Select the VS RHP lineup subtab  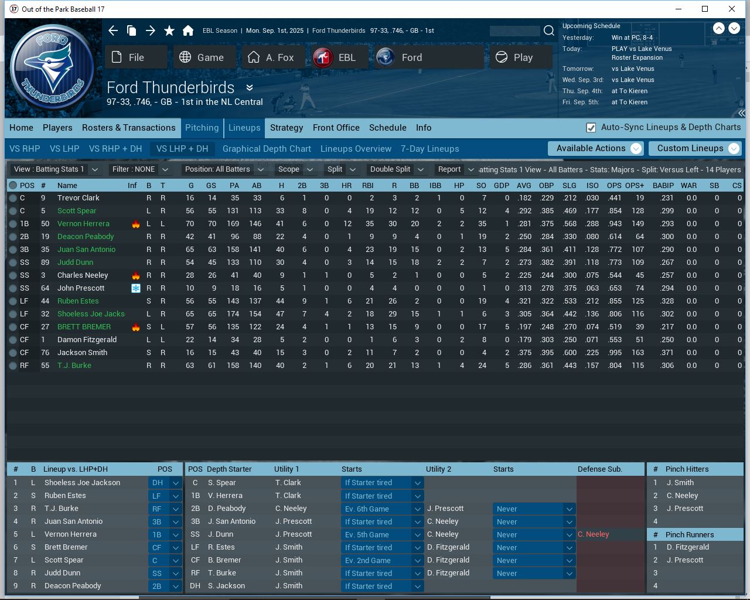click(25, 149)
